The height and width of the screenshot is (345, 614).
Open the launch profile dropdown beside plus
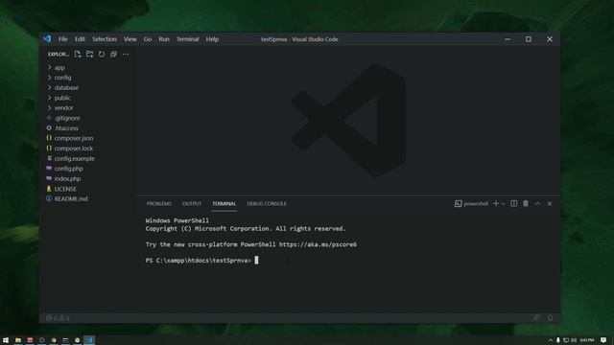503,203
